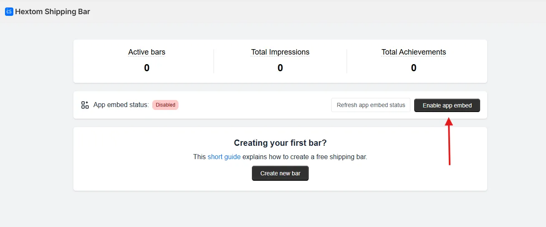Click the app embed grid icon

85,105
